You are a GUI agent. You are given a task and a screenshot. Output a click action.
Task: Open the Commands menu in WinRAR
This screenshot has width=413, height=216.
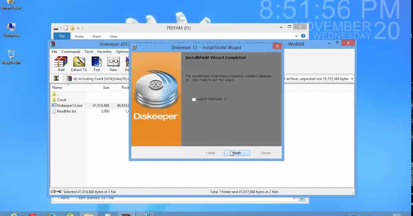[71, 52]
